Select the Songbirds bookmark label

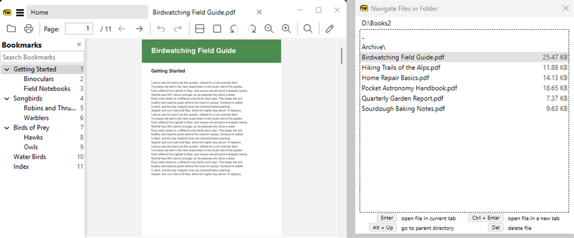click(x=28, y=99)
